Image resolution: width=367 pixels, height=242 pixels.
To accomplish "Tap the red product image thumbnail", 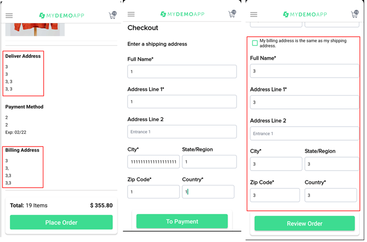I will coord(35,29).
